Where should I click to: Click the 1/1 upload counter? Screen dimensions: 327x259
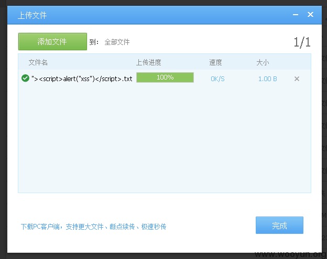pos(302,42)
